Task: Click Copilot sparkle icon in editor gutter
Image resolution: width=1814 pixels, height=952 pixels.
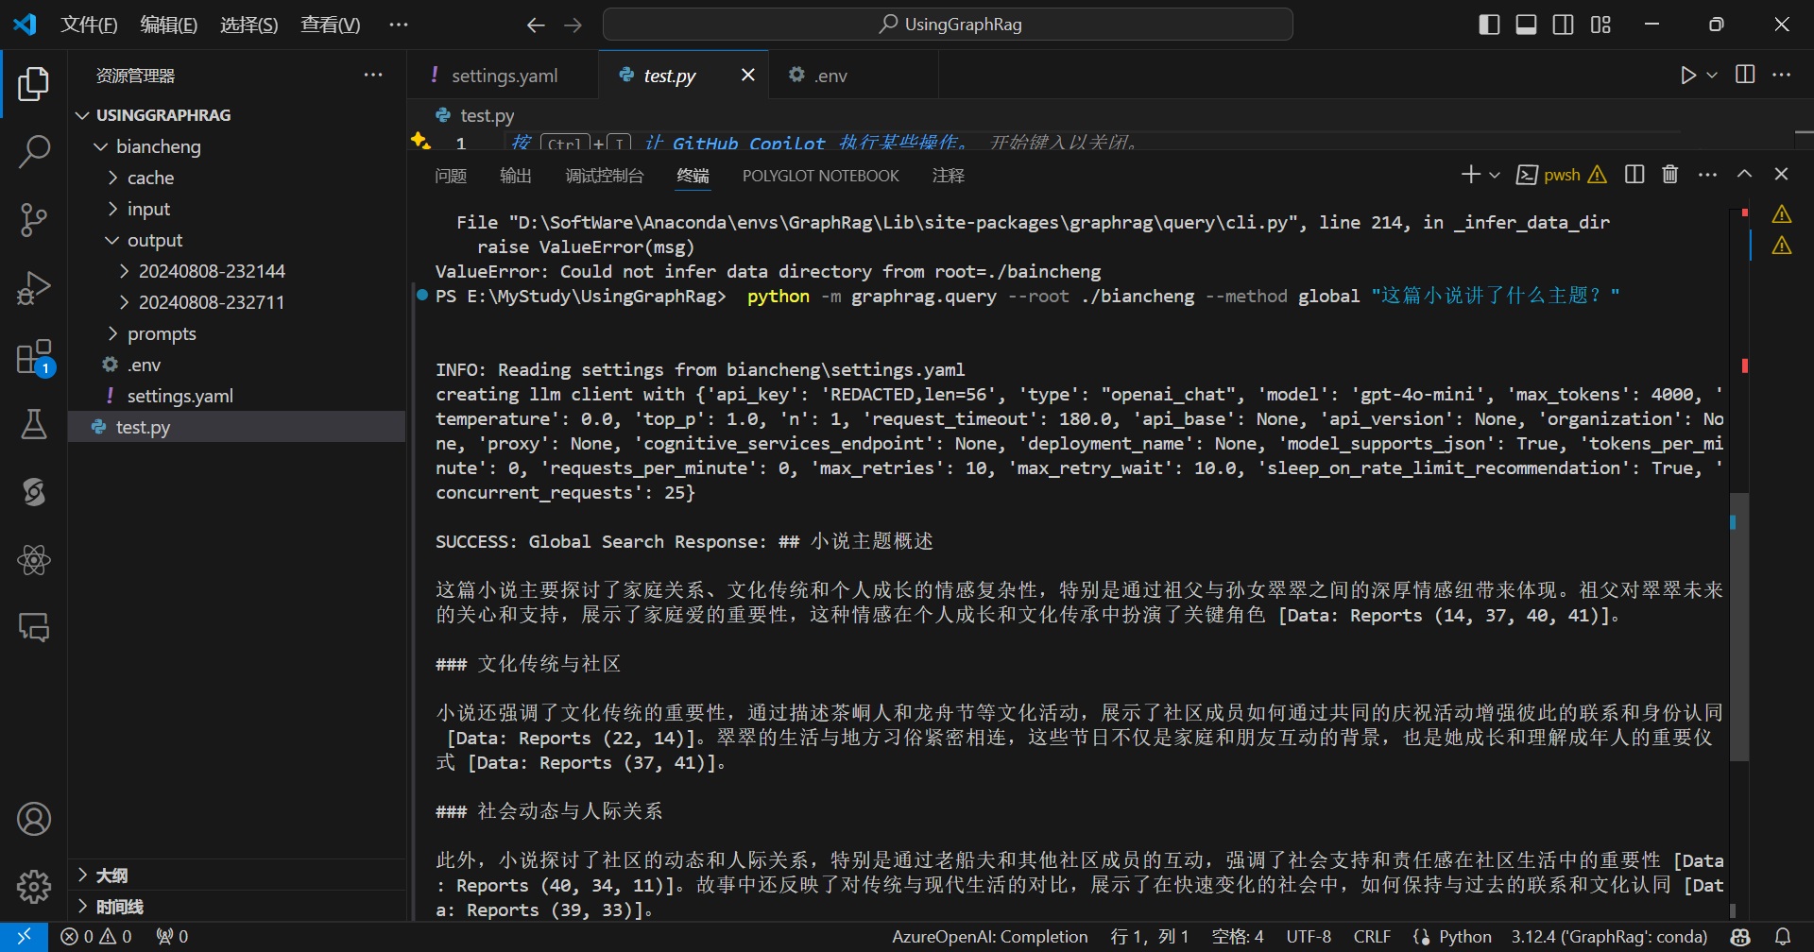Action: pos(420,142)
